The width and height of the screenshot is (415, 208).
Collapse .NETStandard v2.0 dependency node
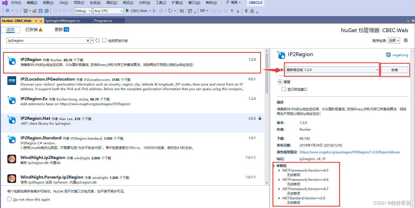279,198
